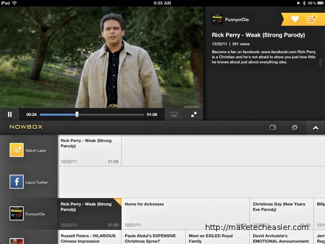This screenshot has width=325, height=244.
Task: Enter fullscreen with the expand arrows icon
Action: 193,114
